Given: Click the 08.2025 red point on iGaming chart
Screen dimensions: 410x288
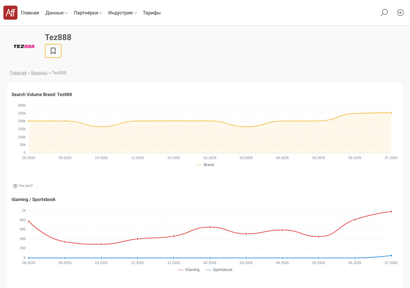Looking at the screenshot, I should (x=29, y=221).
